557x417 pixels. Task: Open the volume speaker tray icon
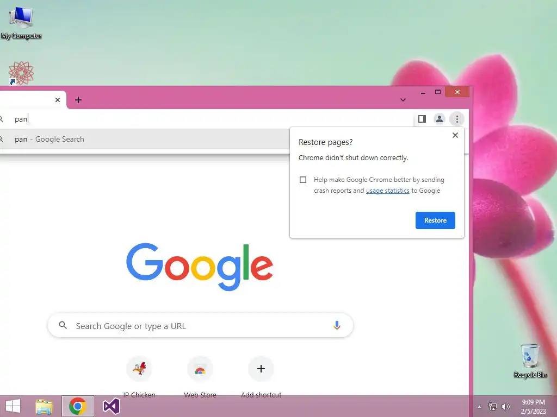point(505,407)
